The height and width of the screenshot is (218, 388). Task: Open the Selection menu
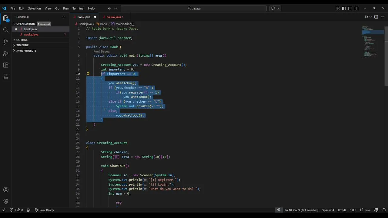click(x=35, y=8)
